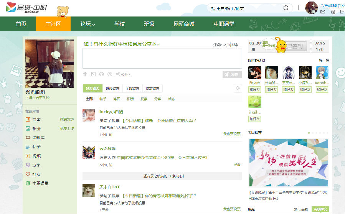Image resolution: width=345 pixels, height=214 pixels.
Task: Click the search magnifier icon
Action: pos(286,8)
